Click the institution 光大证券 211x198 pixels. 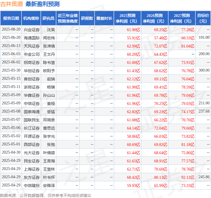[x=32, y=153]
